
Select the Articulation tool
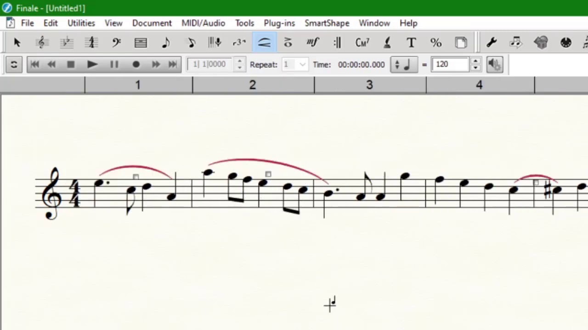[288, 43]
